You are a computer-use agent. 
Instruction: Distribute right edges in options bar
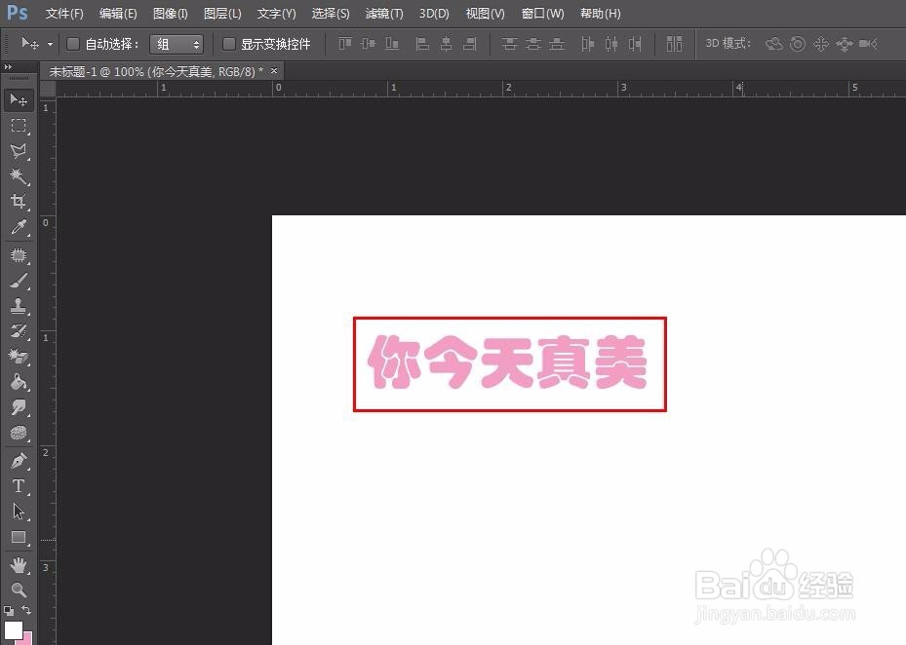coord(635,44)
